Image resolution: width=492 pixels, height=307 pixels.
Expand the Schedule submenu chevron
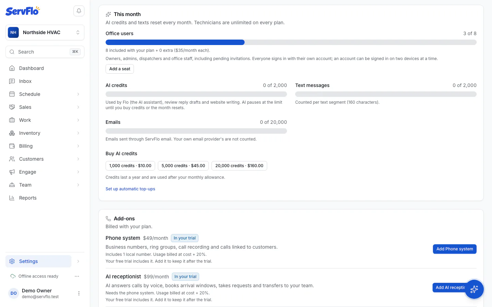(78, 94)
